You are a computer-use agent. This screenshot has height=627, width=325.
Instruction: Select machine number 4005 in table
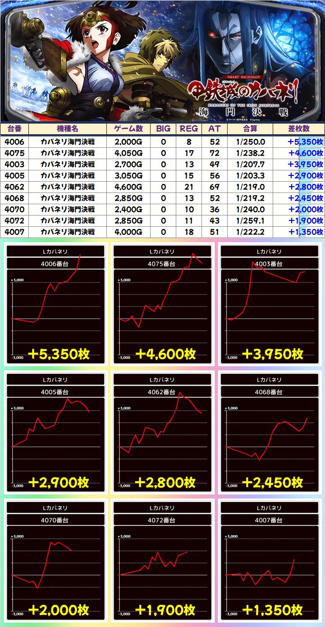(x=14, y=176)
